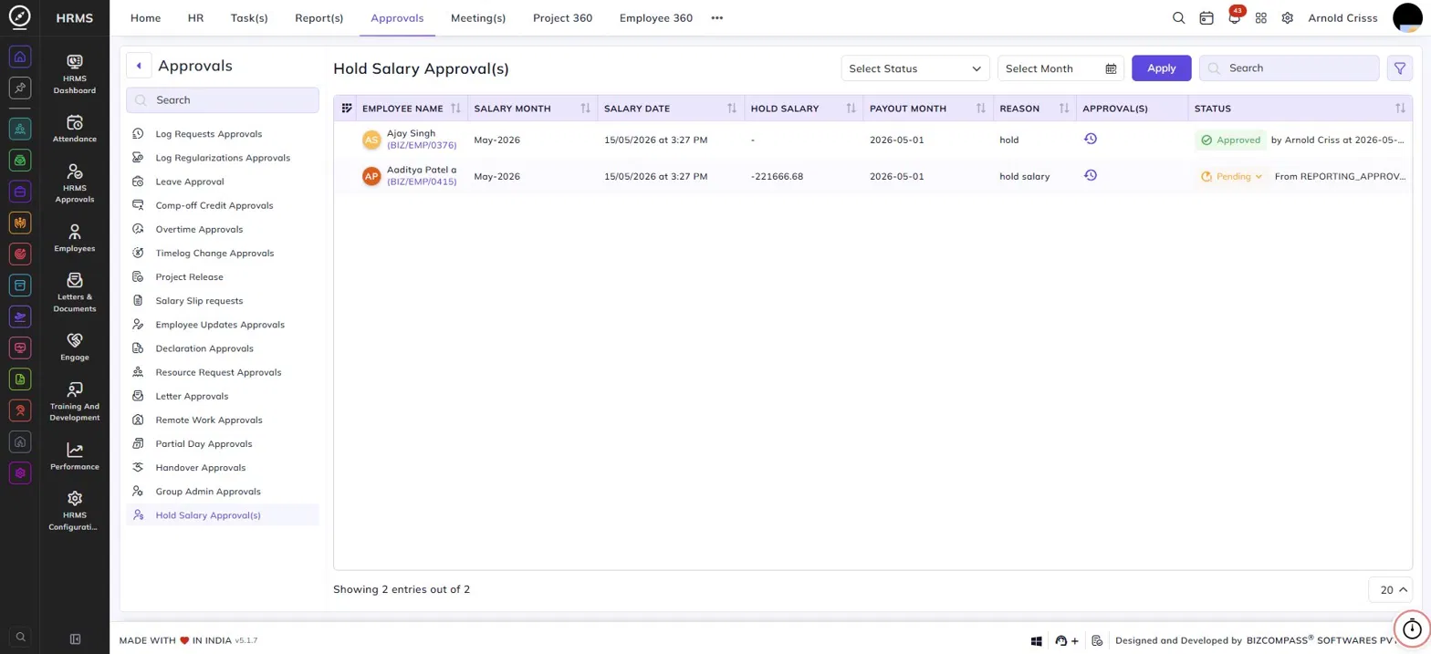Open the Report(s) tab
This screenshot has width=1431, height=654.
coord(319,18)
